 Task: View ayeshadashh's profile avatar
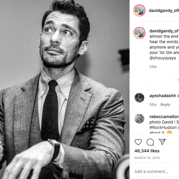(139, 98)
